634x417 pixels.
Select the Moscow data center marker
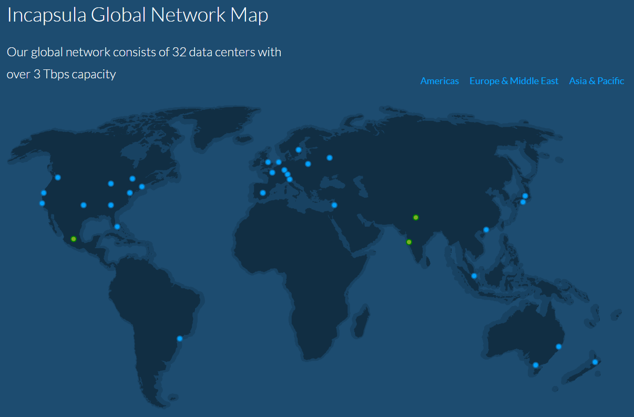tap(330, 157)
